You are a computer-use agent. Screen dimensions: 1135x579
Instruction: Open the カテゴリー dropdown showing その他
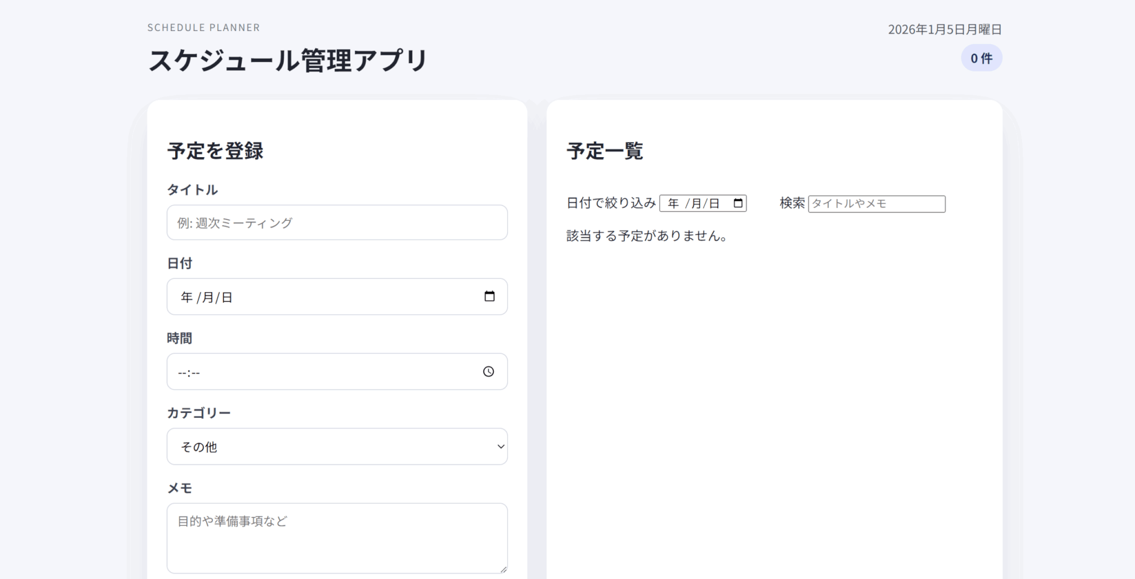coord(336,447)
